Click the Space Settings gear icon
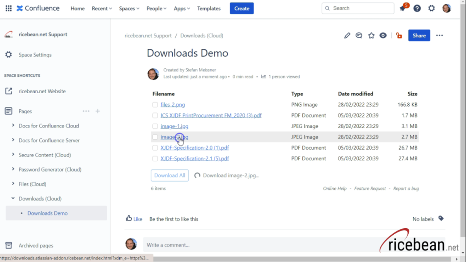This screenshot has width=466, height=262. pos(9,55)
